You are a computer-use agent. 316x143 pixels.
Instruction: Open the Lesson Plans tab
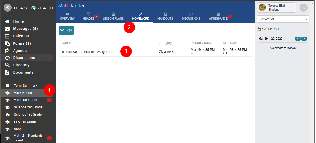[113, 17]
